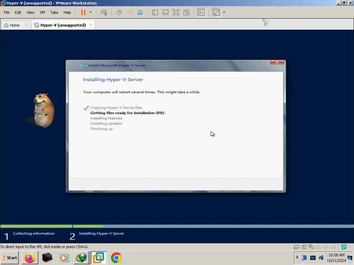The height and width of the screenshot is (265, 354).
Task: Click the Install Microsoft Hyper-V Server title icon
Action: pos(84,66)
